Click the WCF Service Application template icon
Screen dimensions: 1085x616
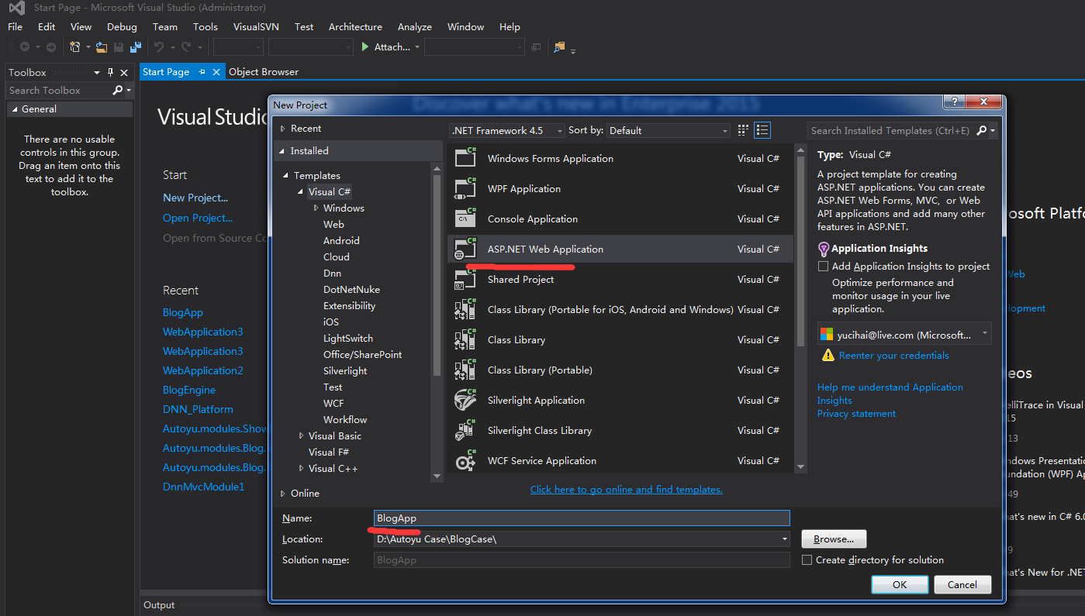pyautogui.click(x=465, y=460)
